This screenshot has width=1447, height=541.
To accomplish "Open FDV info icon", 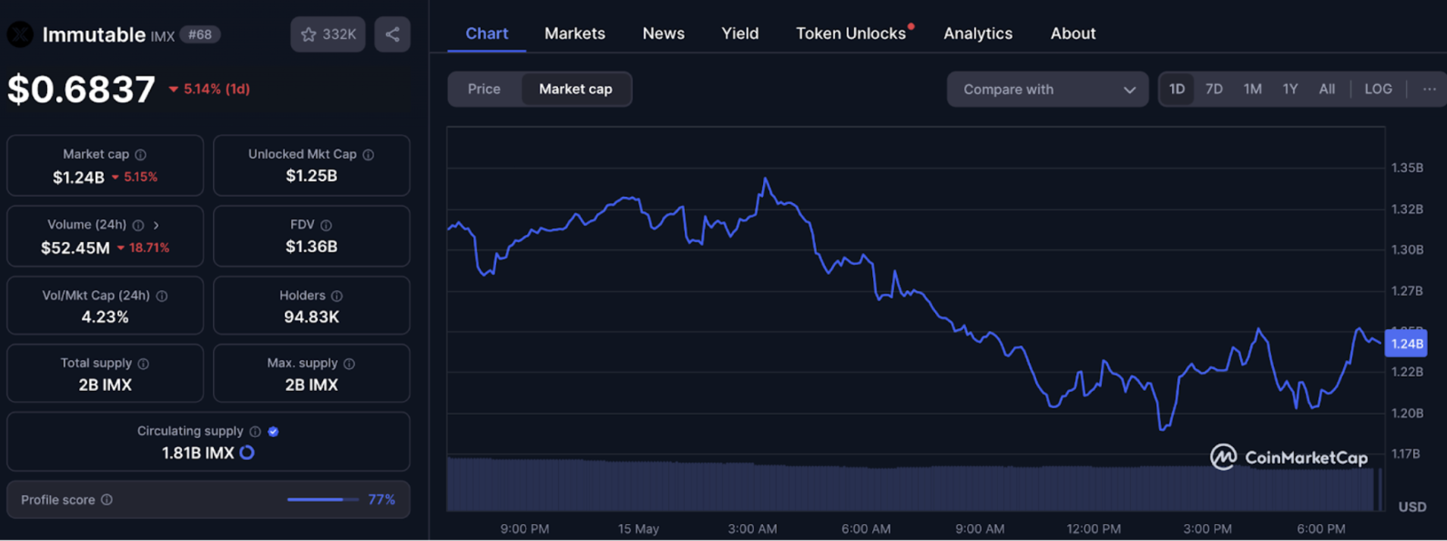I will [326, 225].
